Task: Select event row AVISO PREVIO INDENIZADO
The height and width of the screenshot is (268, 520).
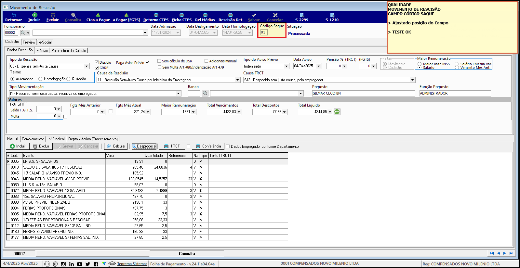Action: click(147, 202)
